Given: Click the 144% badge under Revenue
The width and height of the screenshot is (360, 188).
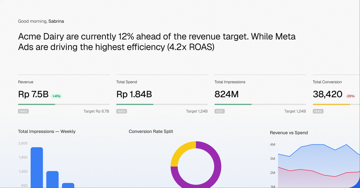Looking at the screenshot, I should (23, 111).
